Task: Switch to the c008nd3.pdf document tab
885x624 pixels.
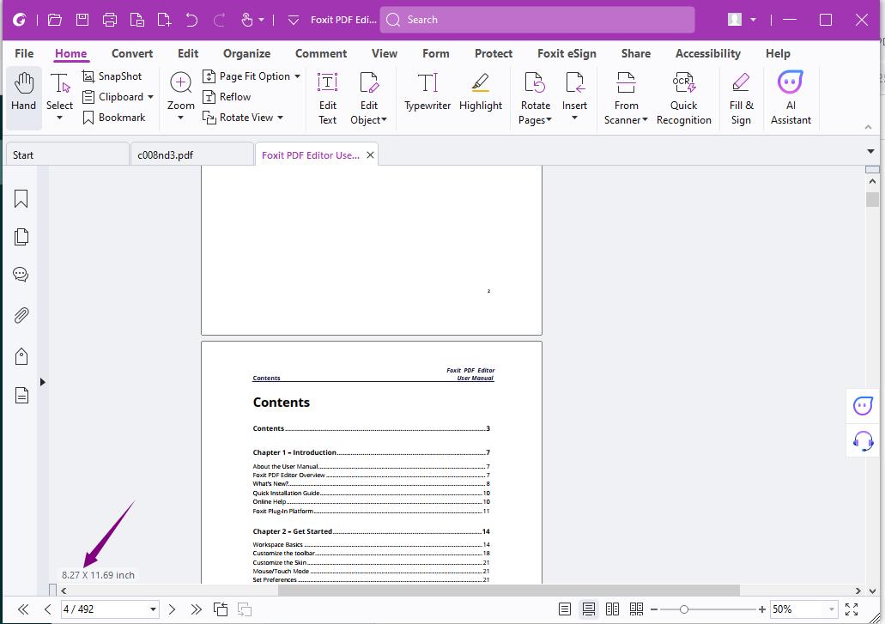Action: [191, 155]
